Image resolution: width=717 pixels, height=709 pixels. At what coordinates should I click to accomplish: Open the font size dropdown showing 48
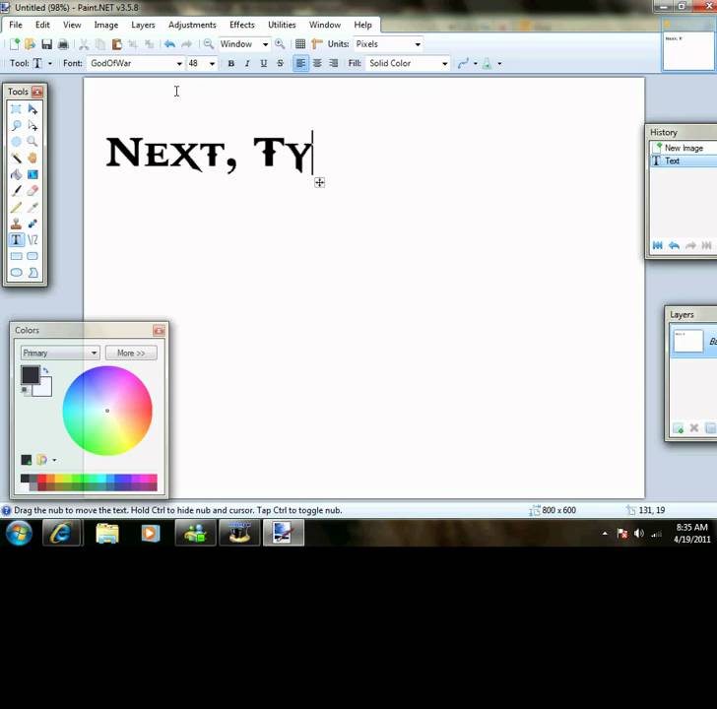(202, 64)
